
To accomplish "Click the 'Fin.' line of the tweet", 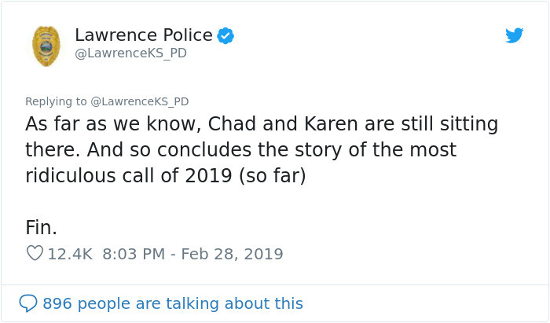I will pos(41,228).
